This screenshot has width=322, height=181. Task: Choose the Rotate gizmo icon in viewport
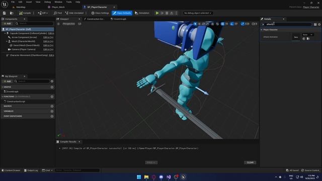pyautogui.click(x=203, y=24)
